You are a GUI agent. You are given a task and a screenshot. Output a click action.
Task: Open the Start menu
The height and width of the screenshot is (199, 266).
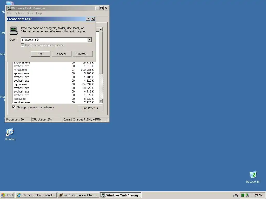tap(7, 195)
